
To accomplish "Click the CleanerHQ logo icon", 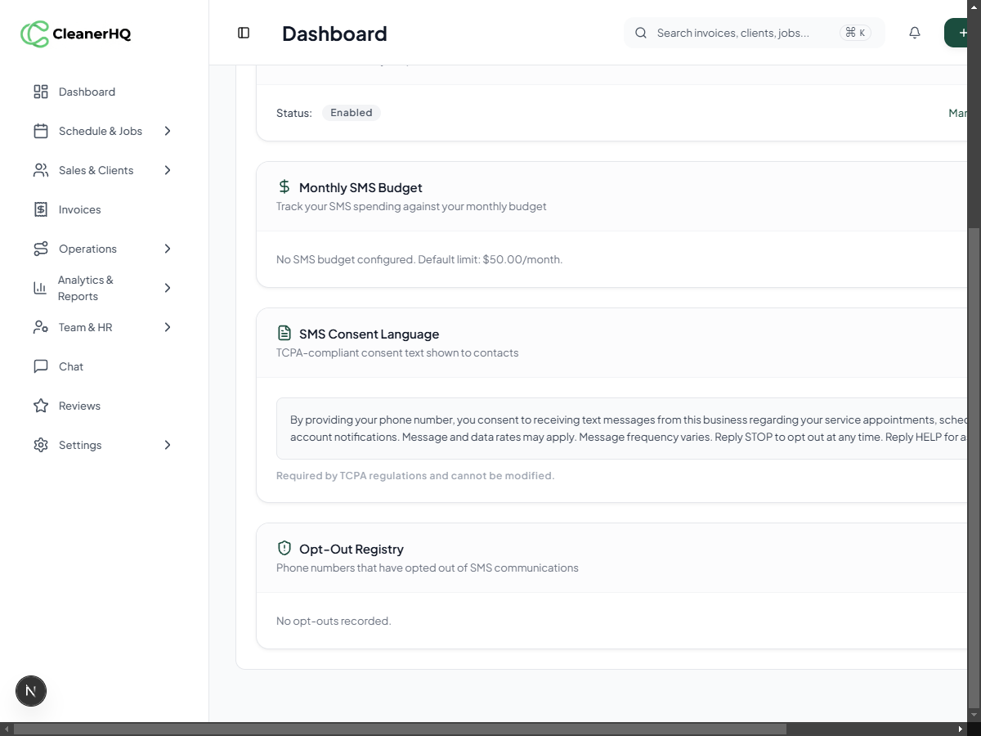I will pos(34,34).
